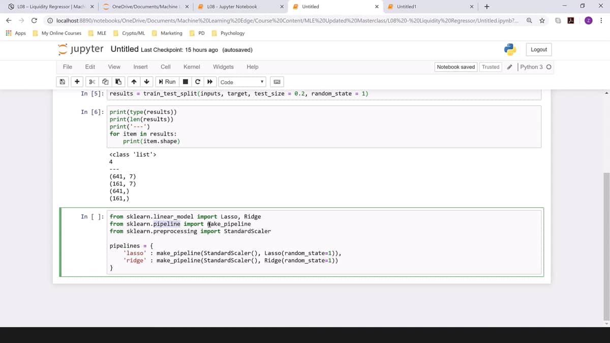
Task: Switch to OneDrive/Documents/Machine tab
Action: pos(145,7)
